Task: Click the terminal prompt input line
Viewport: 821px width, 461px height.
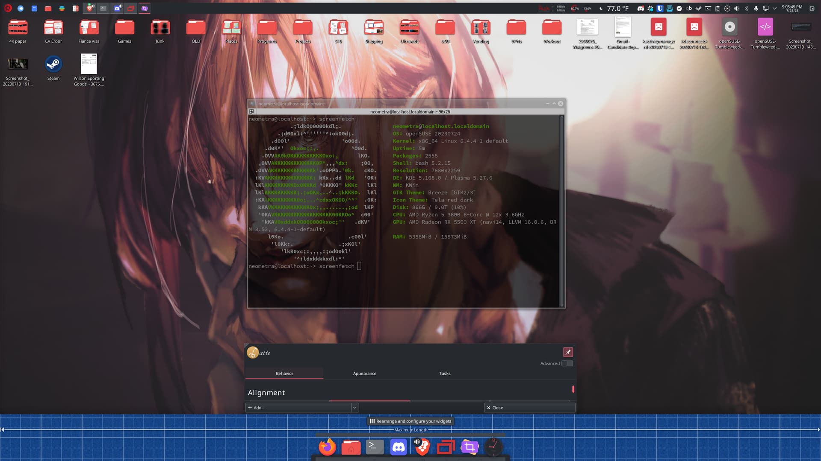Action: pyautogui.click(x=305, y=266)
